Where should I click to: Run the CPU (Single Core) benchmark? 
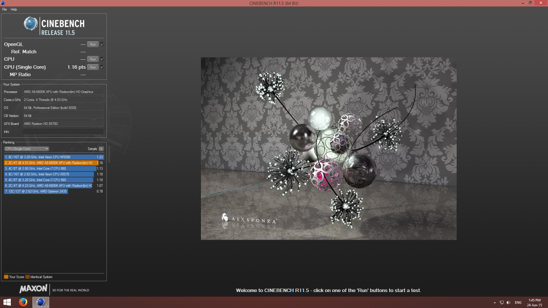pyautogui.click(x=93, y=67)
